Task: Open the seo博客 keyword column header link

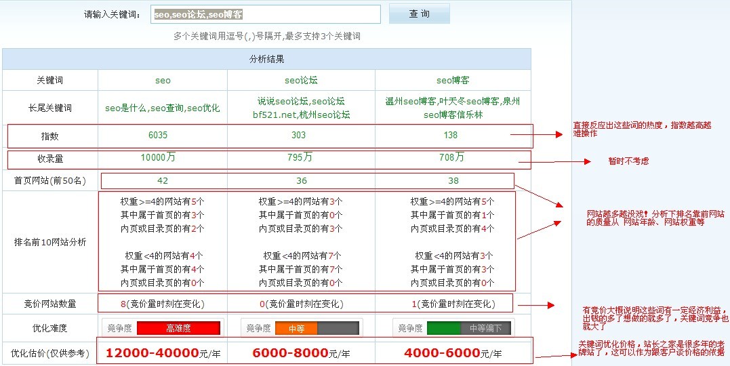Action: (x=453, y=80)
